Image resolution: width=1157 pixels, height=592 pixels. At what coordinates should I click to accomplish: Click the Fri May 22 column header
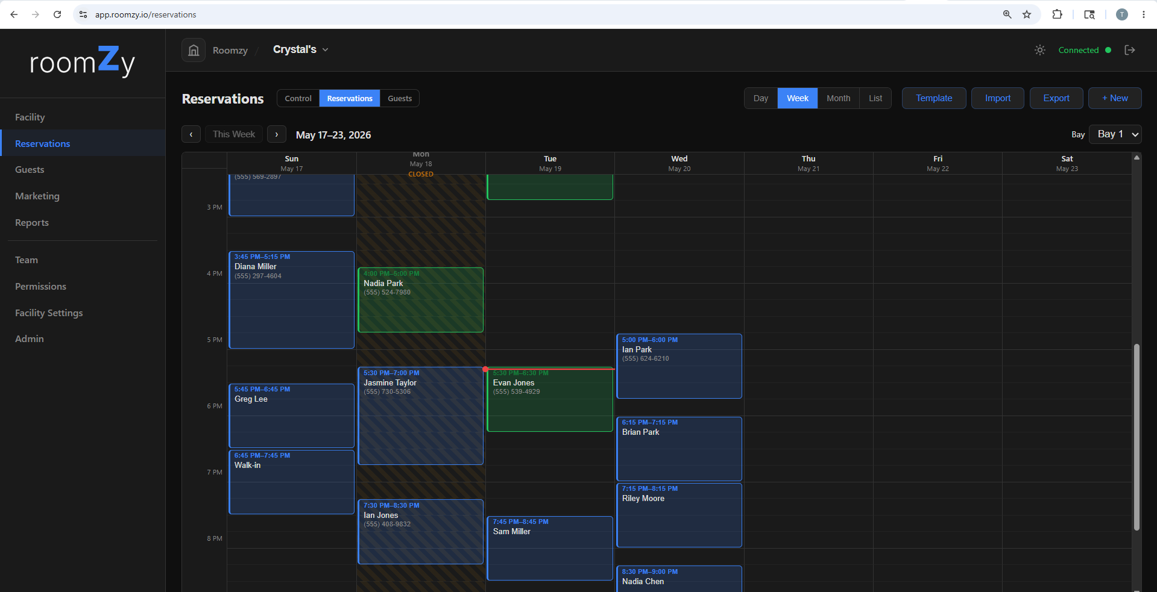[x=938, y=163]
